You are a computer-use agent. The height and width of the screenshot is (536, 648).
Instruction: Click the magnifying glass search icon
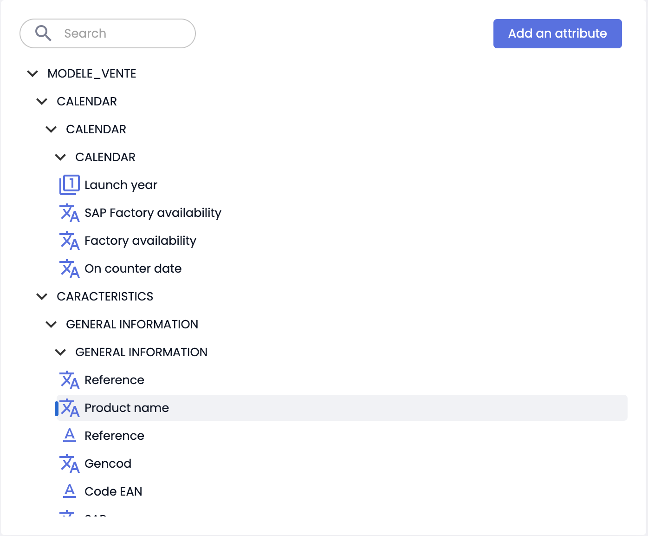tap(43, 33)
